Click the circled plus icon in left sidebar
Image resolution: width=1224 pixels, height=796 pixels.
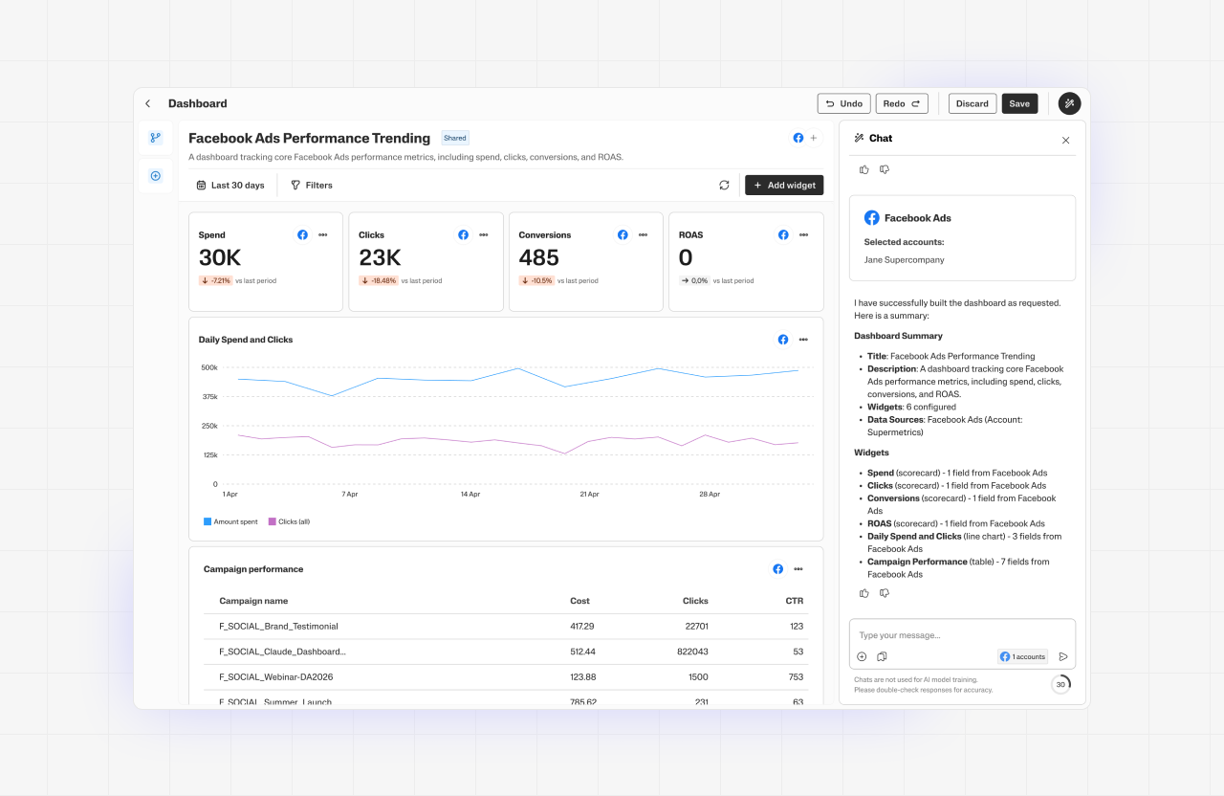(x=156, y=176)
